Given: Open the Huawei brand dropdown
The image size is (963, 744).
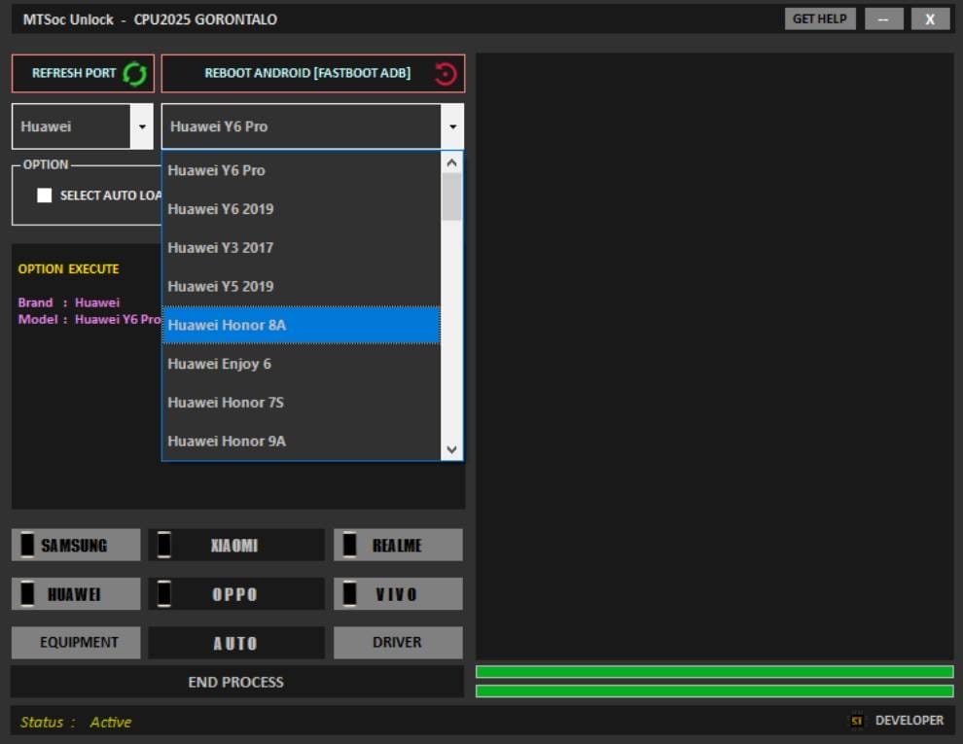Looking at the screenshot, I should tap(142, 125).
